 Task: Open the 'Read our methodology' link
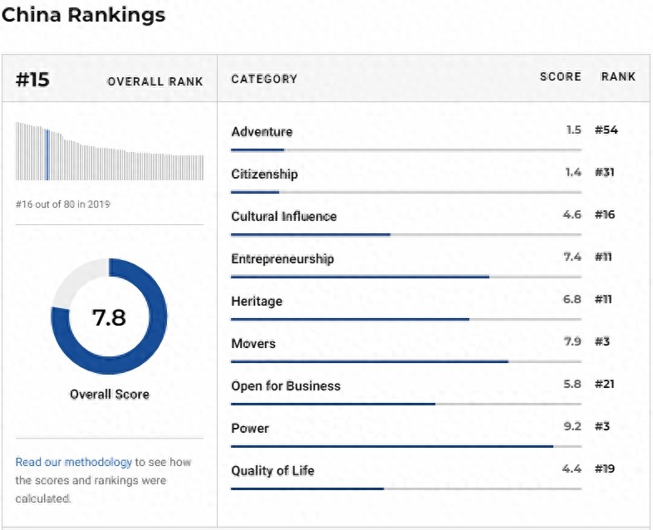(73, 462)
